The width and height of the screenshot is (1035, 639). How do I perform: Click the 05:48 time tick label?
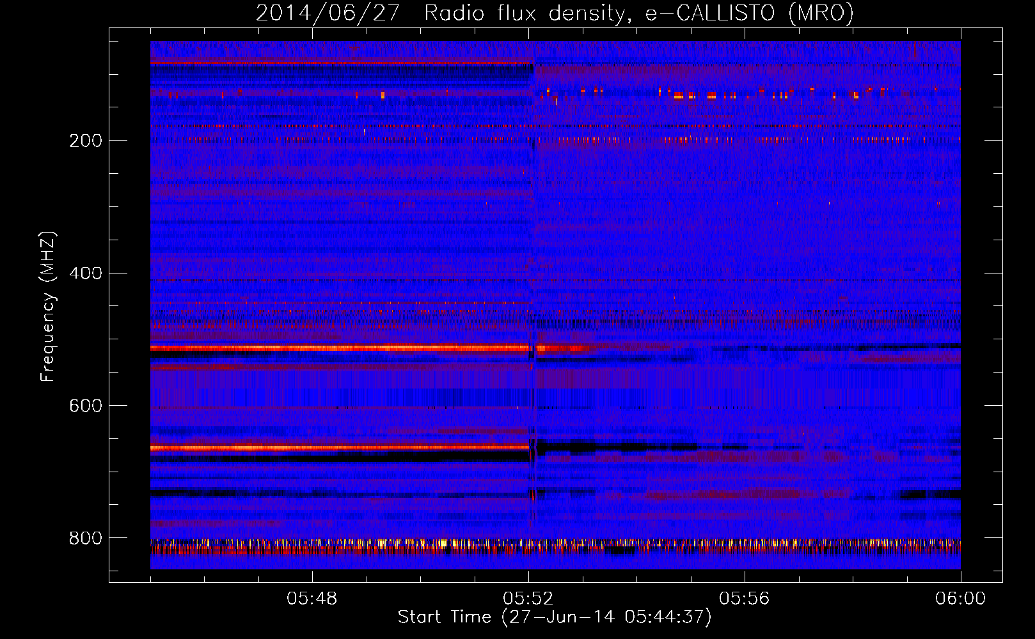tap(312, 599)
